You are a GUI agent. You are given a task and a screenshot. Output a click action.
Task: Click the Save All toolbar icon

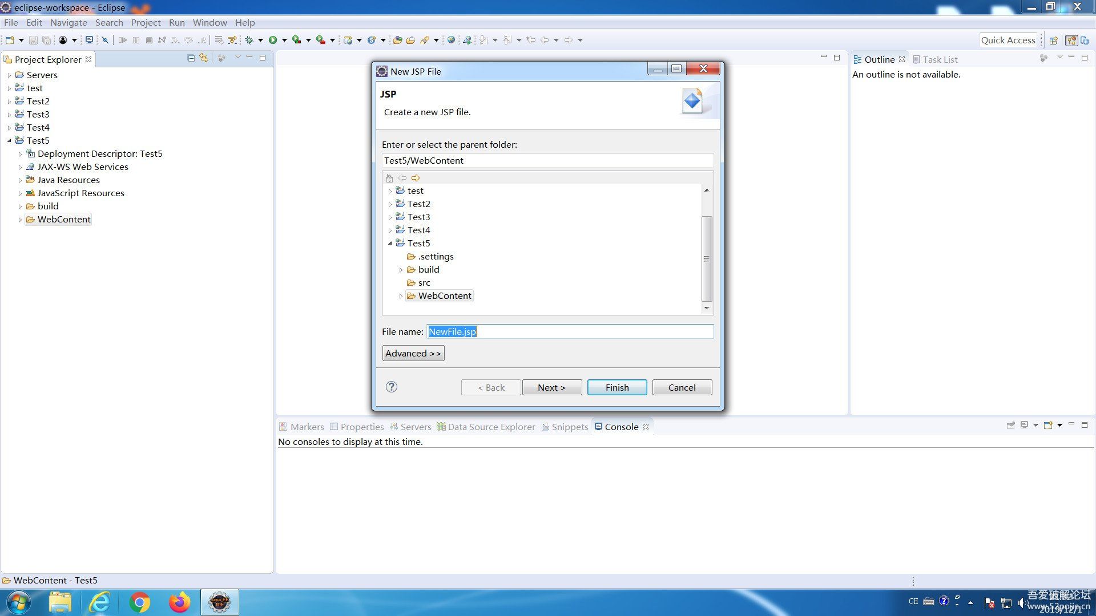point(47,40)
